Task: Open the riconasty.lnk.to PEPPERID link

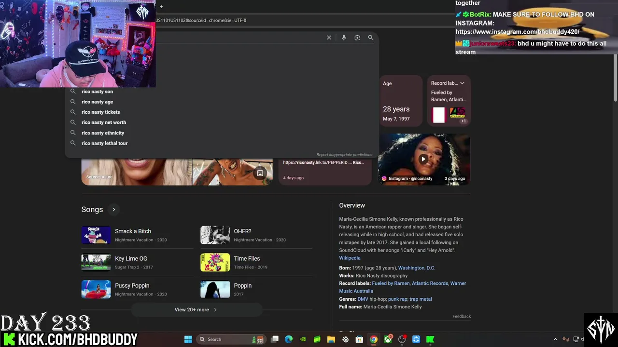Action: coord(323,162)
